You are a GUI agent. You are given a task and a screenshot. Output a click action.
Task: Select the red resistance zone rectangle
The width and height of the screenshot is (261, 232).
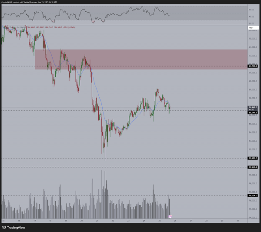pyautogui.click(x=141, y=60)
